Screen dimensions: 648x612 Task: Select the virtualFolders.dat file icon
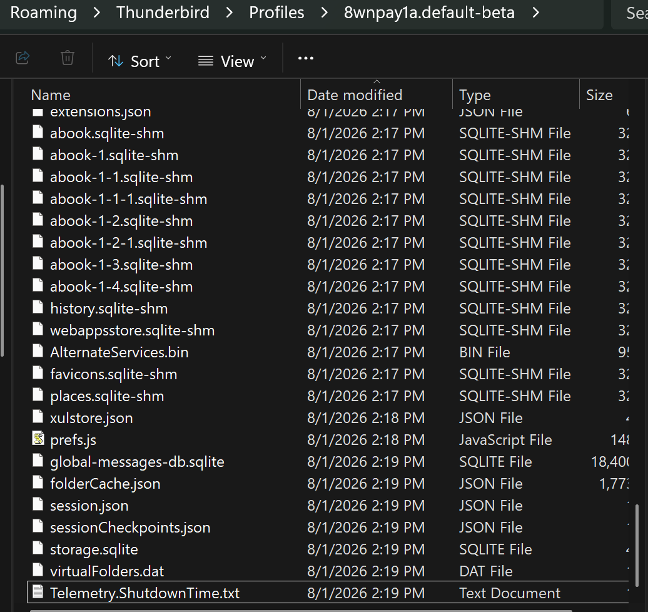pos(38,571)
